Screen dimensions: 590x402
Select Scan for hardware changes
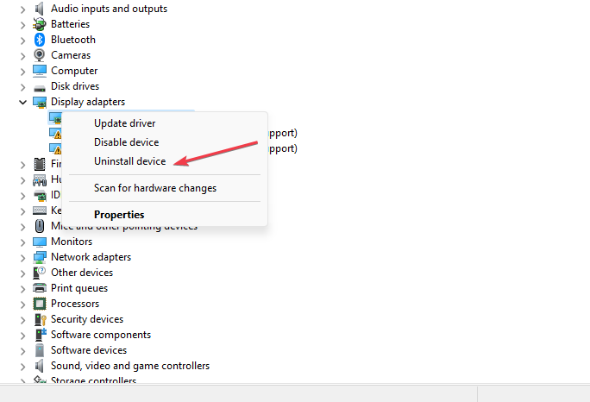155,188
